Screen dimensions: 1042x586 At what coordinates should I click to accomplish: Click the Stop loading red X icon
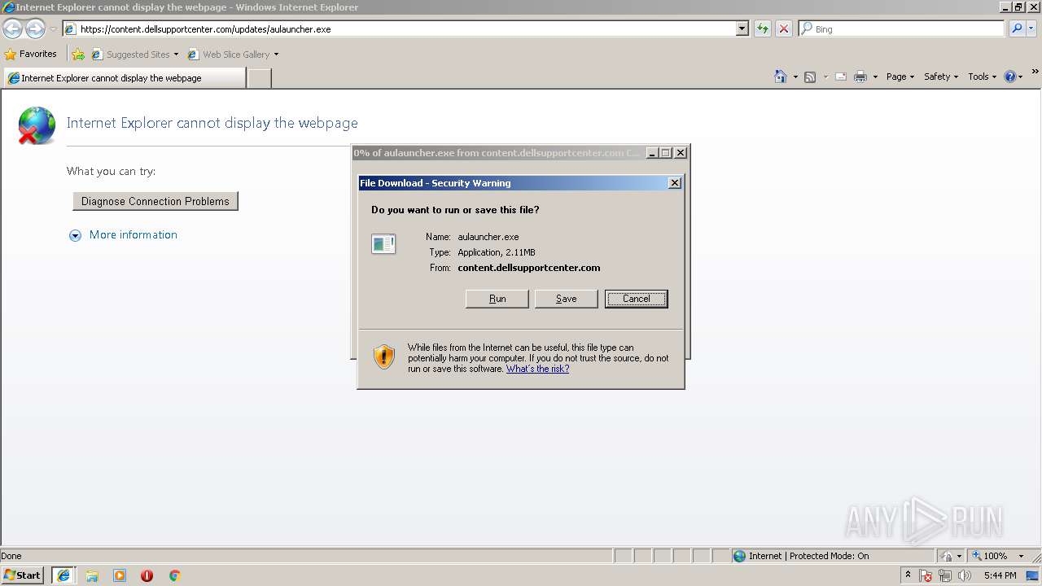(x=783, y=28)
